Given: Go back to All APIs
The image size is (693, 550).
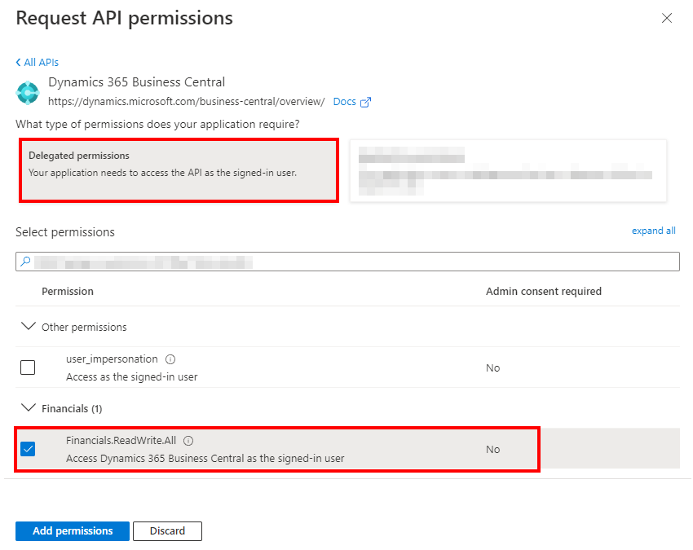Looking at the screenshot, I should coord(38,62).
